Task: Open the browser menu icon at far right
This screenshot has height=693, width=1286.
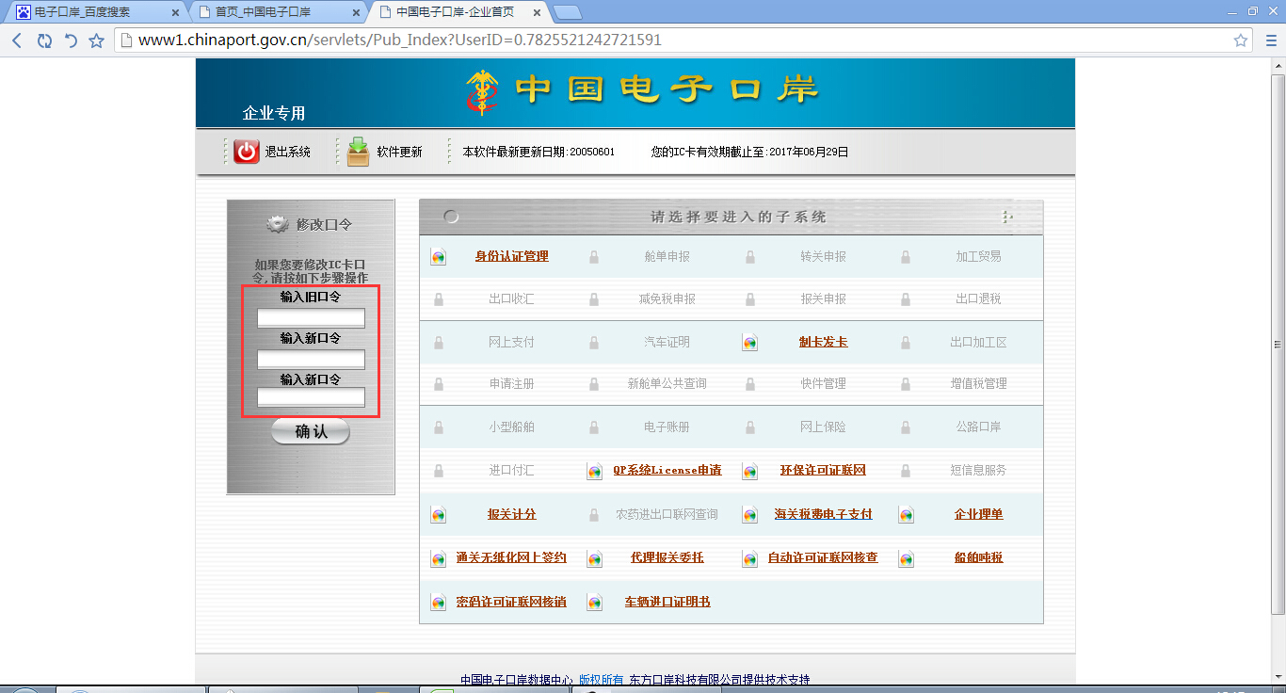Action: [1269, 40]
